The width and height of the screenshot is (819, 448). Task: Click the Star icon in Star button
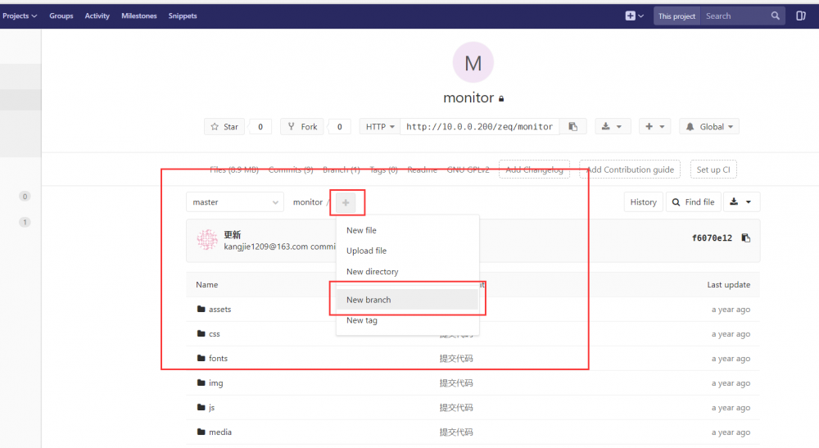(215, 126)
